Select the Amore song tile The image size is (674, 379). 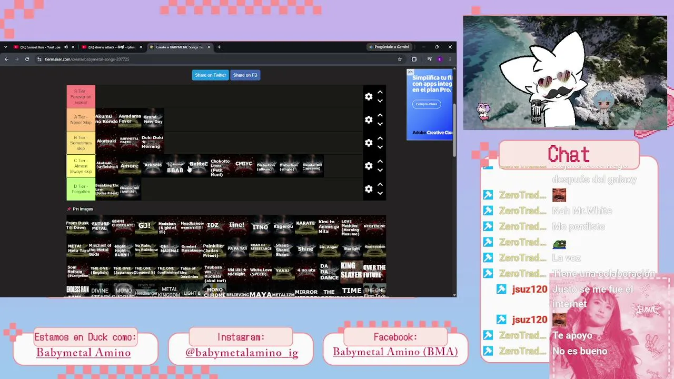130,166
